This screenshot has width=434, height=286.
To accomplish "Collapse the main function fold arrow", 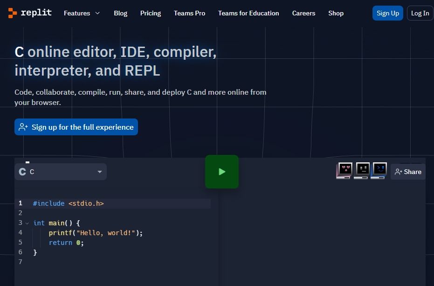I will point(27,223).
